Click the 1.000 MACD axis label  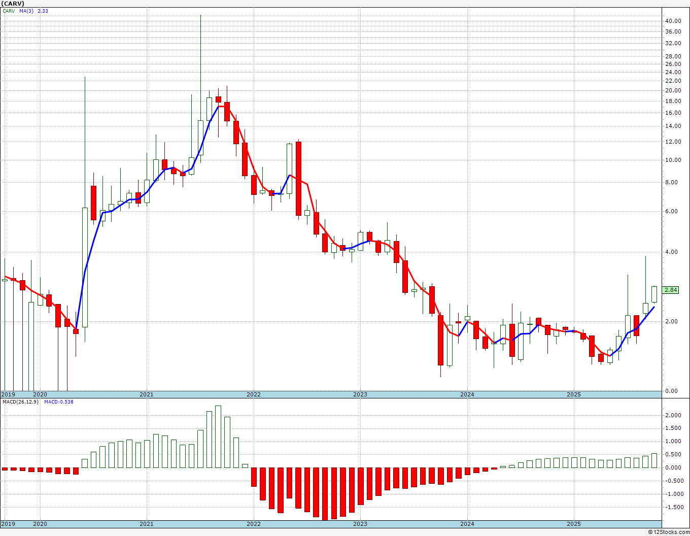pos(673,442)
